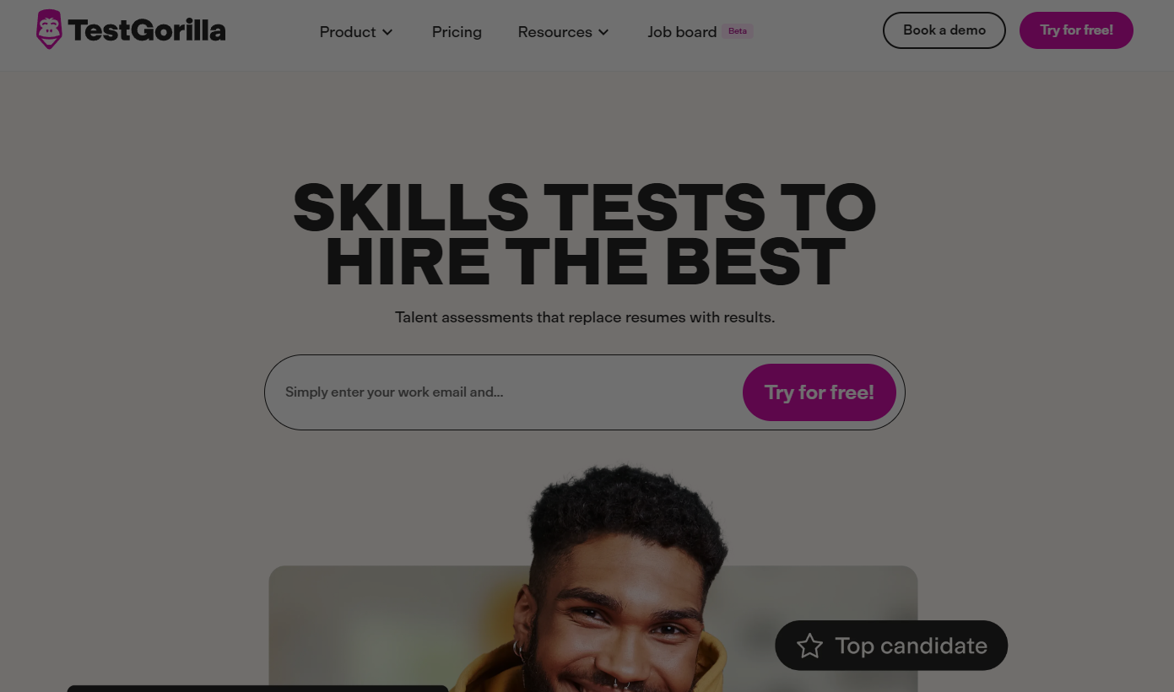
Task: Open the Product menu
Action: tap(356, 32)
